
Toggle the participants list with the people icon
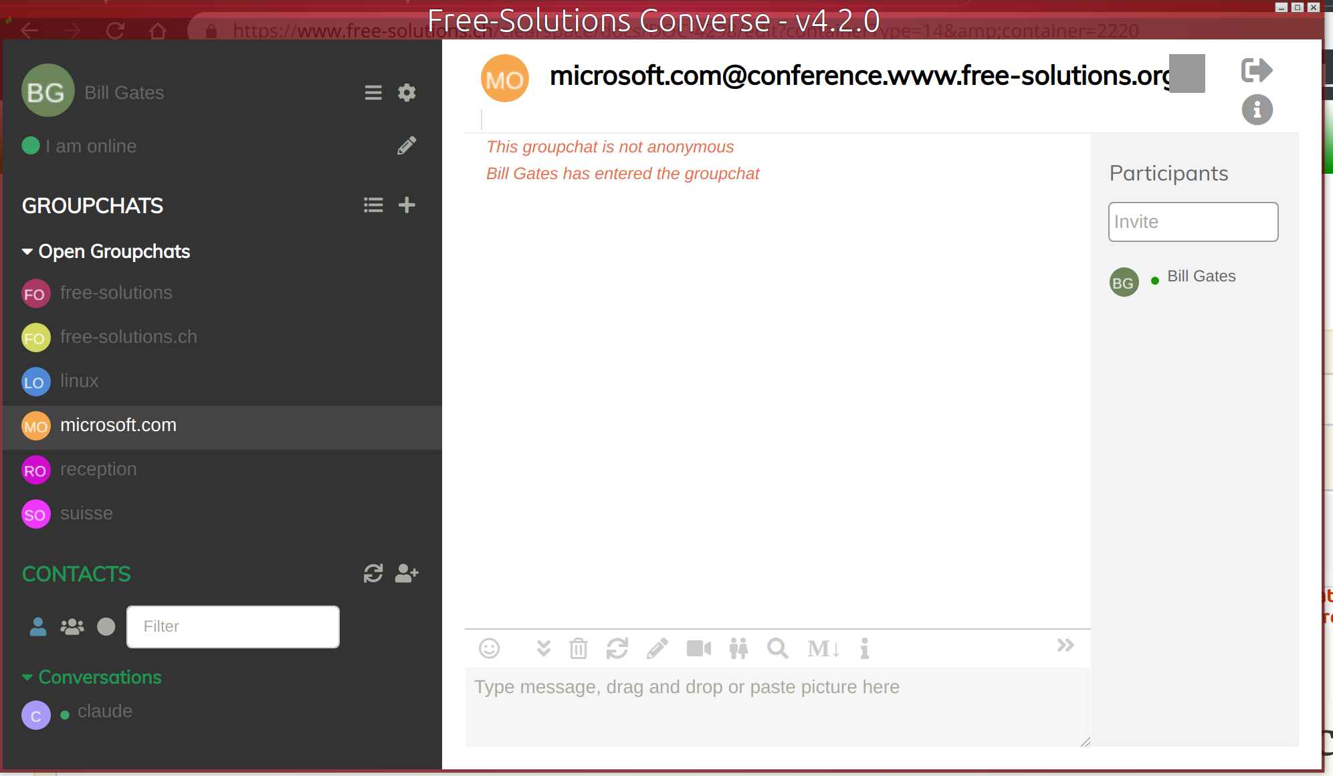tap(738, 648)
